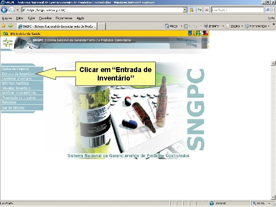This screenshot has height=207, width=276.
Task: Select the SNGPC browser tab
Action: pyautogui.click(x=57, y=26)
